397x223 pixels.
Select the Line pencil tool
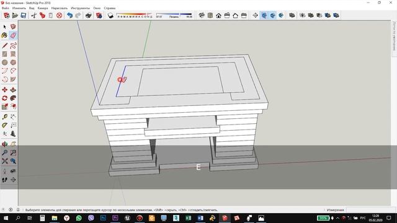coord(4,45)
